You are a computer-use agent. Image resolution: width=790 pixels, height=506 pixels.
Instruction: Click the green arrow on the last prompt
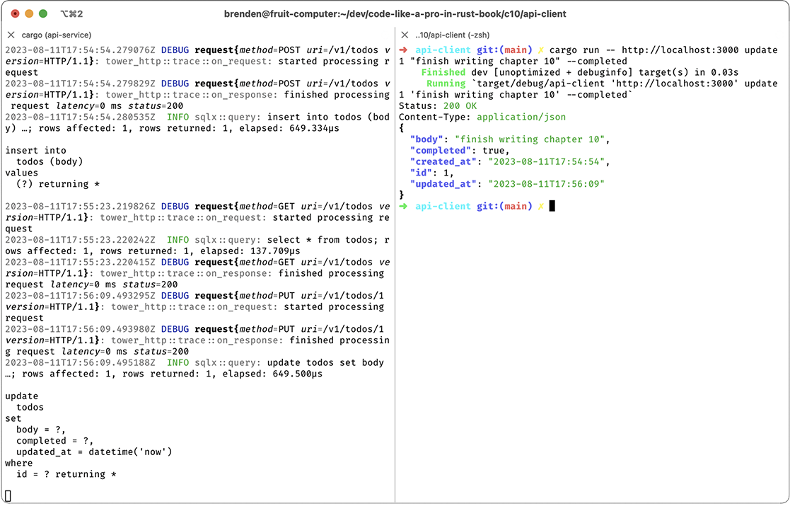point(403,206)
